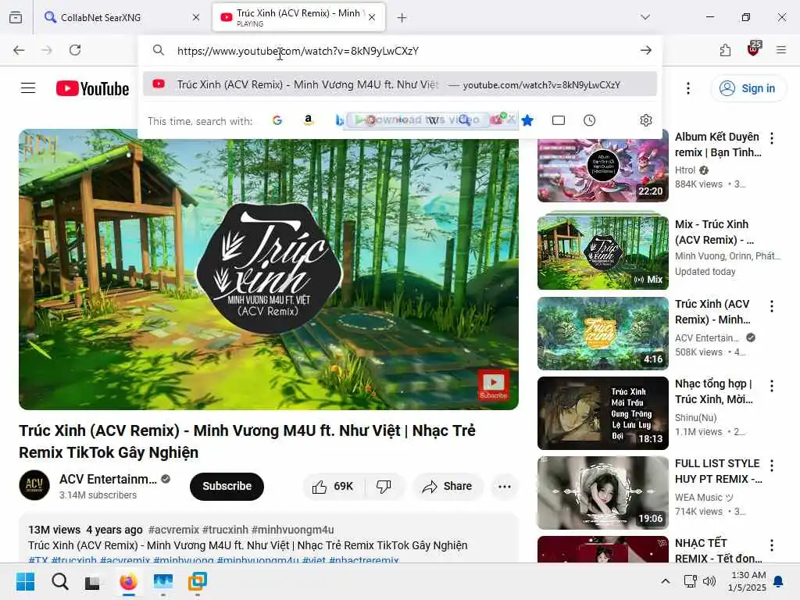Open Trúc Xinh 4:16 video thumbnail
Image resolution: width=800 pixels, height=600 pixels.
tap(603, 333)
